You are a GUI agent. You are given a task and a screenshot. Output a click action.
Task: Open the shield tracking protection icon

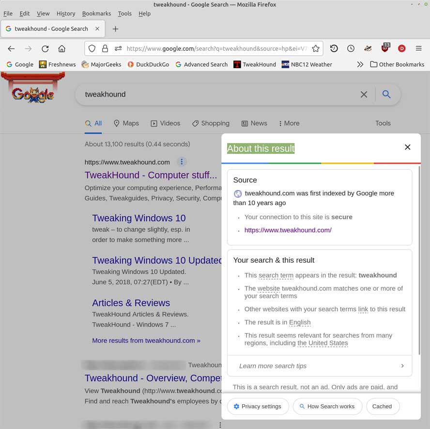pyautogui.click(x=92, y=49)
